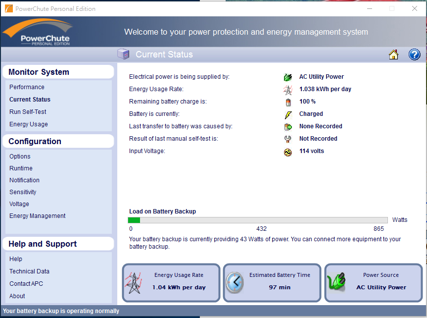Click the AC Utility Power plug icon

pos(288,77)
